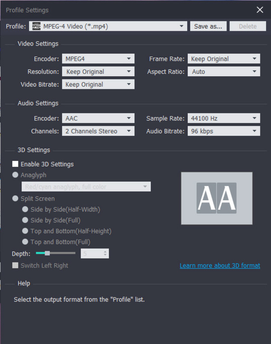The width and height of the screenshot is (271, 344).
Task: Enable 3D Settings checkbox
Action: [15, 164]
